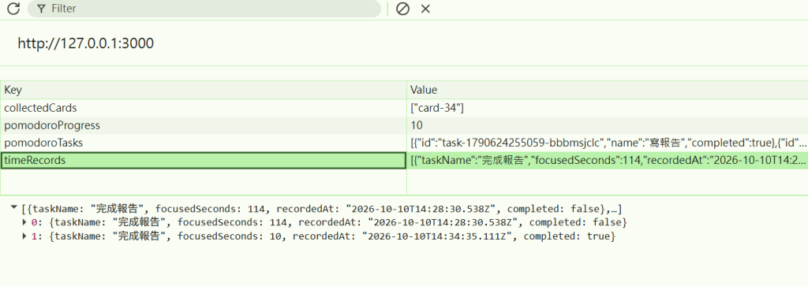Expand array item 0 triangle

point(24,222)
